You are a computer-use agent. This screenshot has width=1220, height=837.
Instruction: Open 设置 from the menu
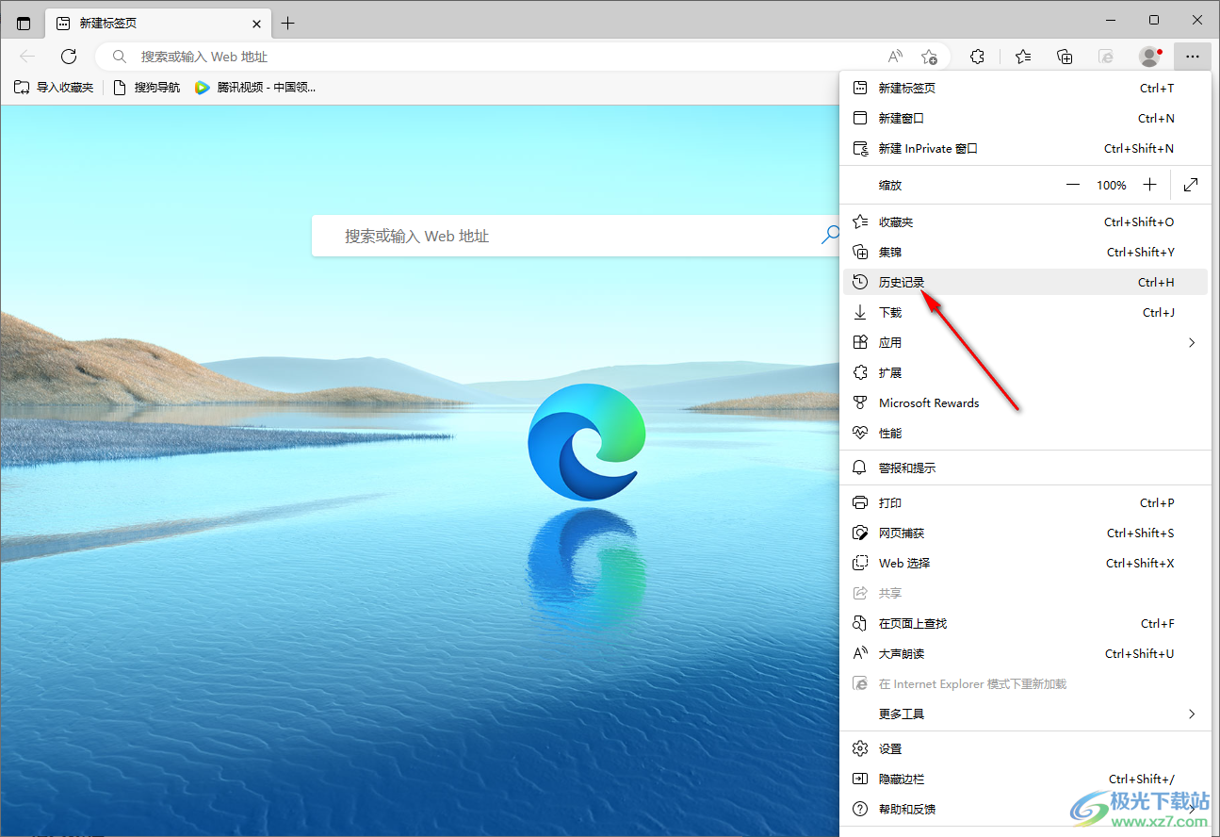coord(1025,748)
